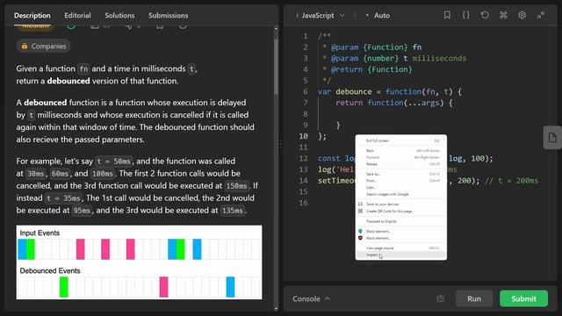
Task: Click the green Submit button
Action: click(523, 298)
